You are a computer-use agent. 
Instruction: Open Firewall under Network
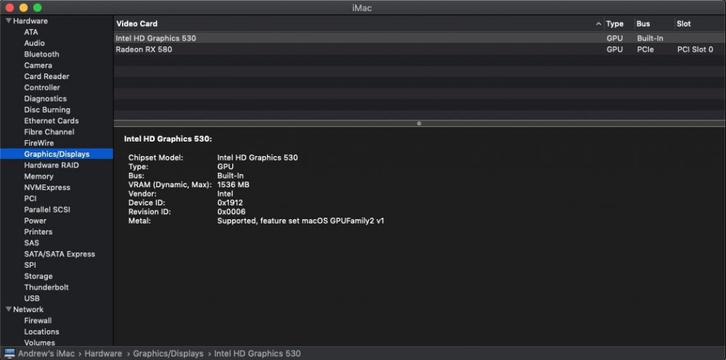(38, 321)
